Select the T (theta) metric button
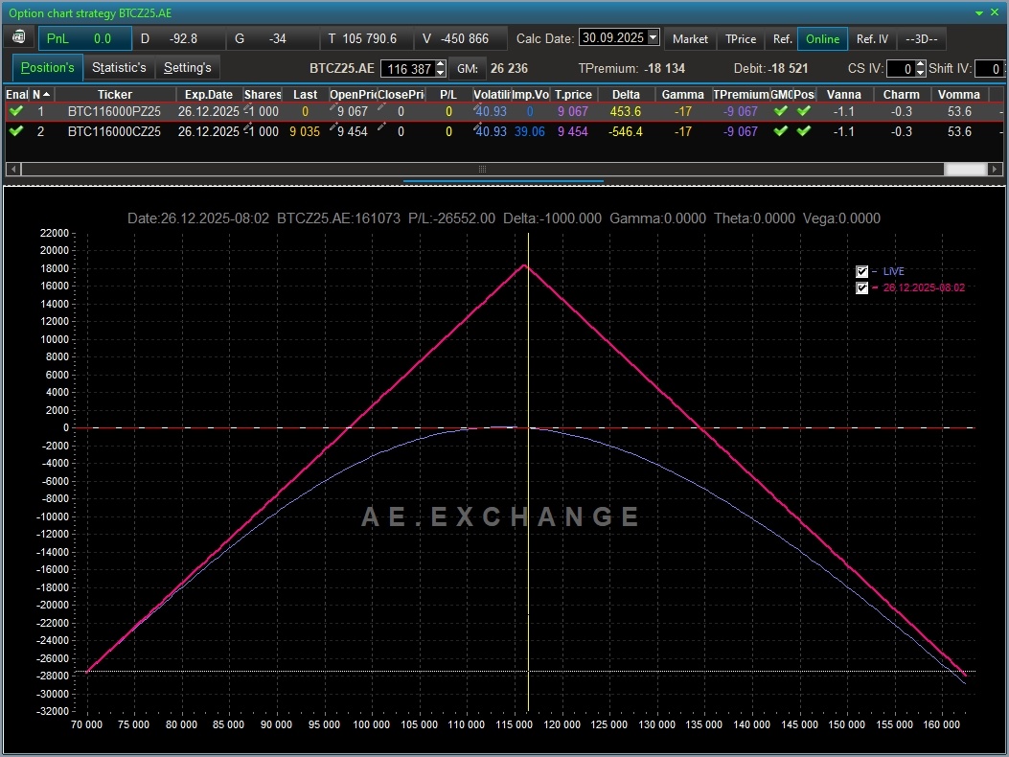Screen dimensions: 1009x757 (x=367, y=38)
